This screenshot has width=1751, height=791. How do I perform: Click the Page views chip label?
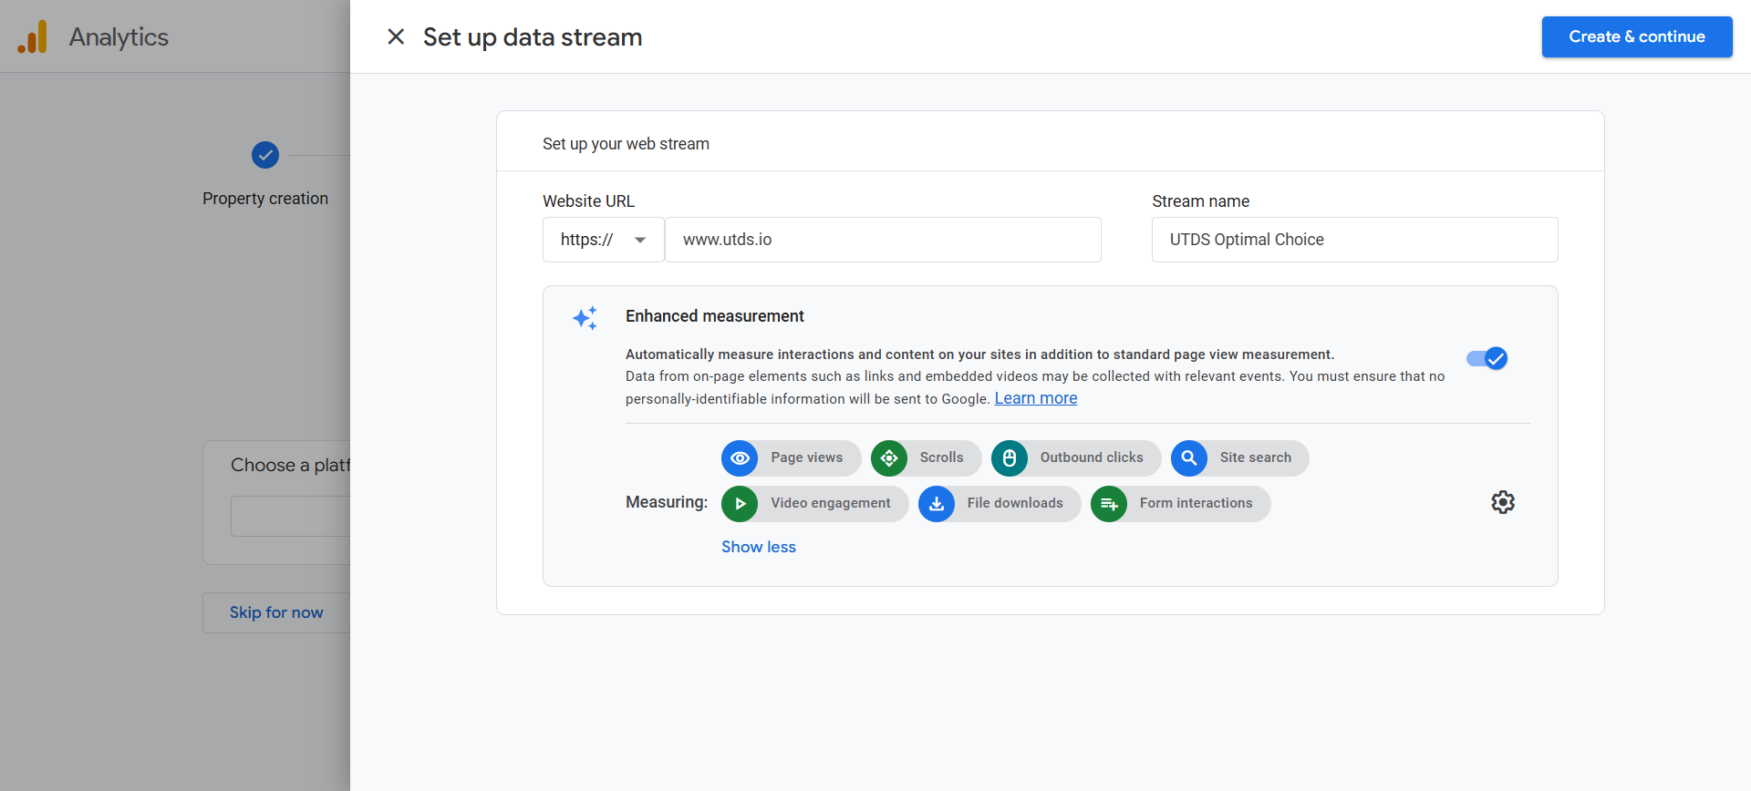tap(807, 457)
